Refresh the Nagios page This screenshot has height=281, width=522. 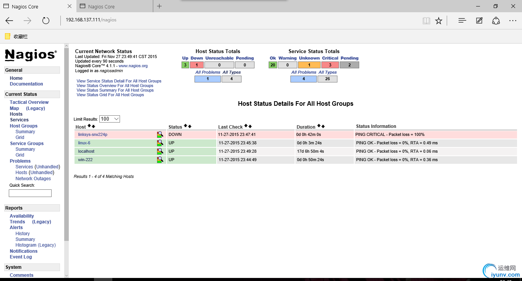pos(46,21)
